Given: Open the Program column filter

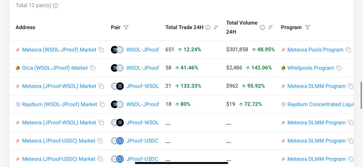Looking at the screenshot, I should tap(307, 27).
